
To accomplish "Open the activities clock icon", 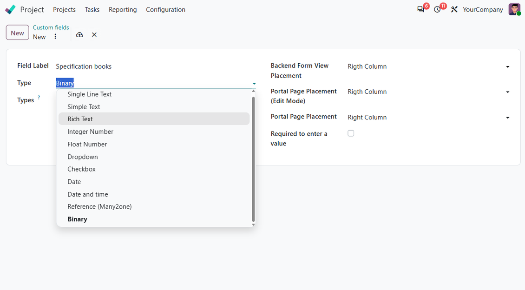I will coord(437,9).
